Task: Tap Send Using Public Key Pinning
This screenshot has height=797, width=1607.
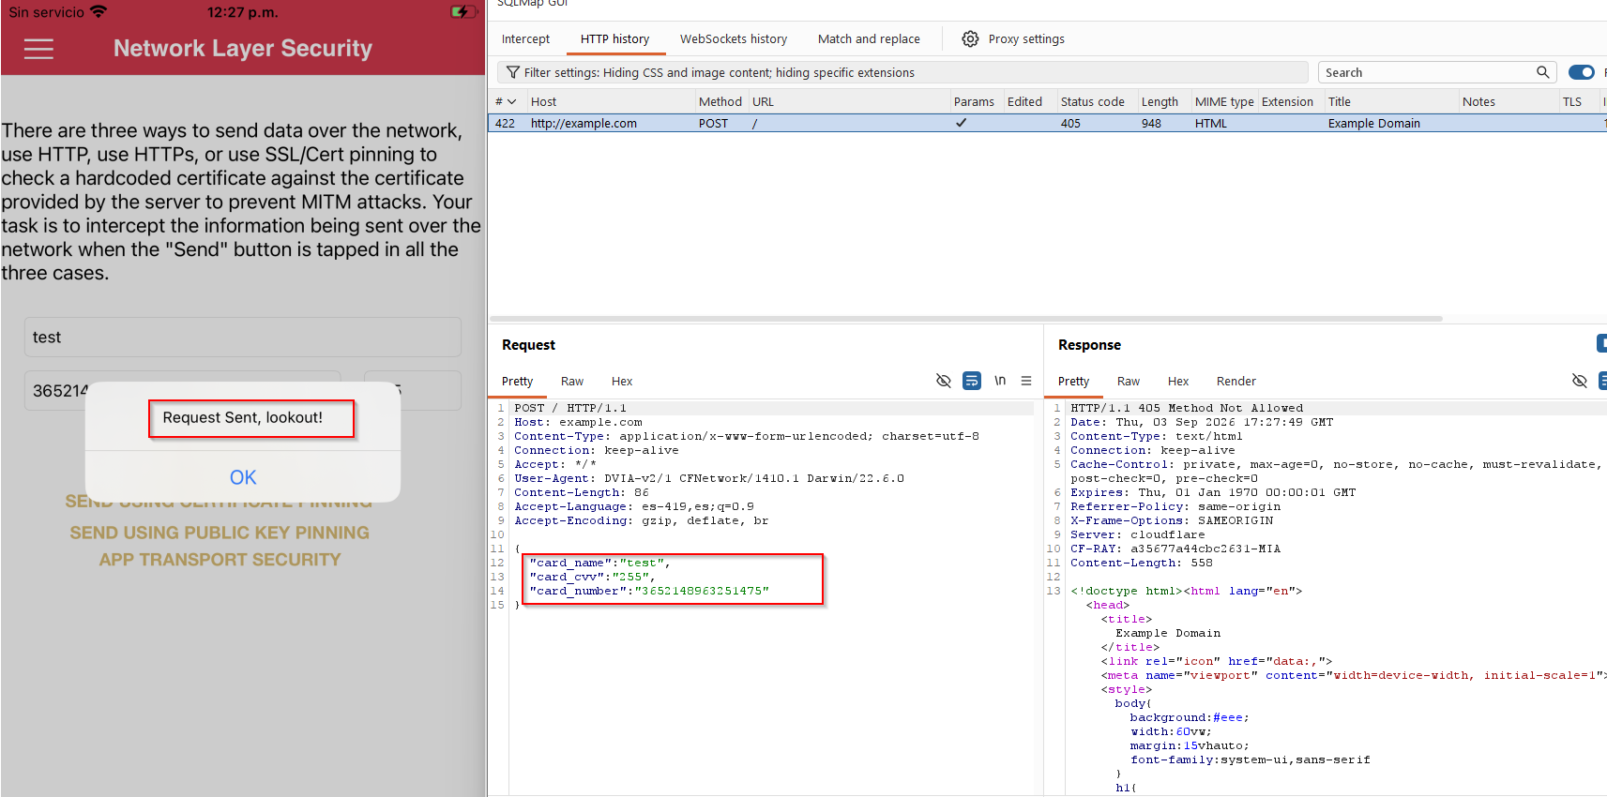Action: click(220, 533)
